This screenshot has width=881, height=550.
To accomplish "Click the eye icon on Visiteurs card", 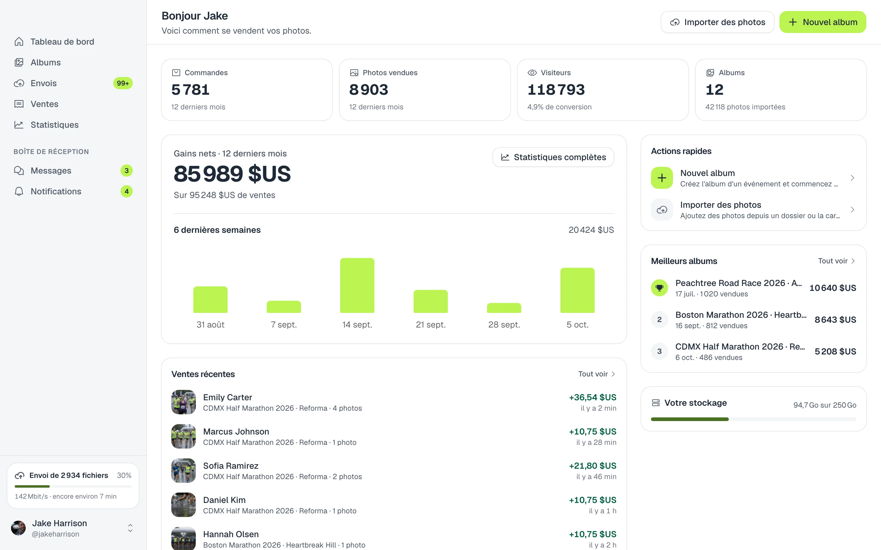I will click(532, 73).
